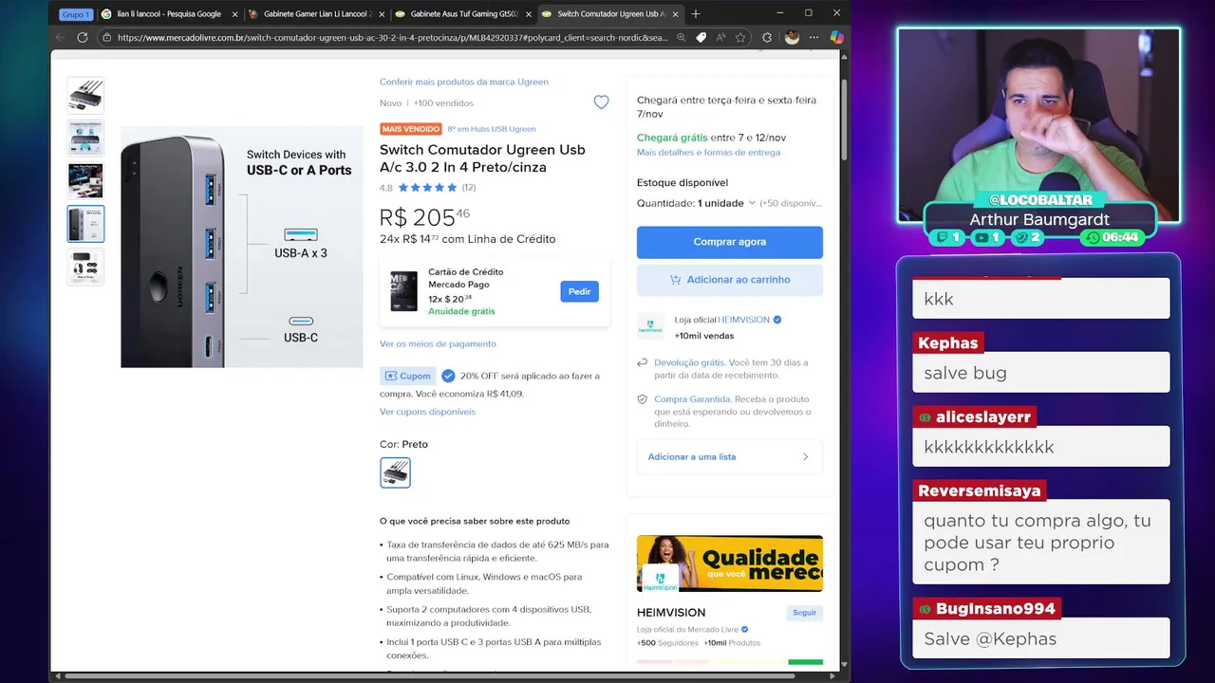
Task: Choose the Preto color swatch
Action: click(x=395, y=472)
